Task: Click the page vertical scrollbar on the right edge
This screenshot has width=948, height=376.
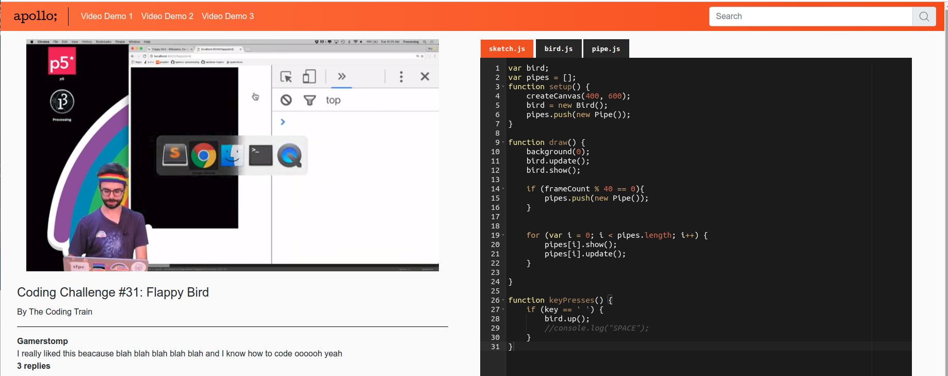Action: pos(945,188)
